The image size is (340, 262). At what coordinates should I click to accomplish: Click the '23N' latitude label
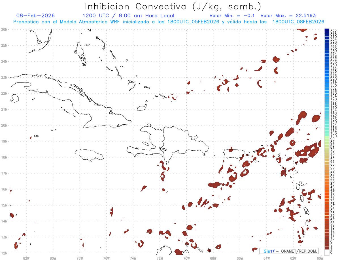click(4, 77)
